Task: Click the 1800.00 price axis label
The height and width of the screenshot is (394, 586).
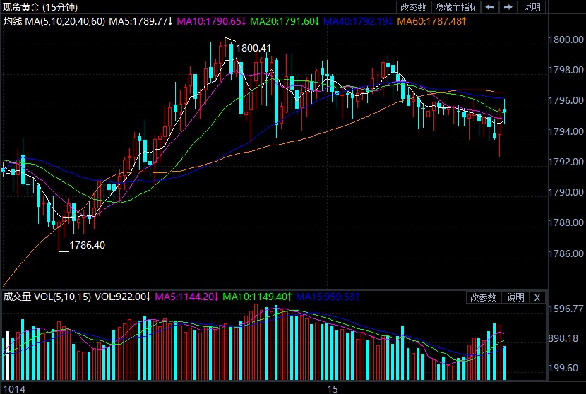Action: click(x=566, y=40)
